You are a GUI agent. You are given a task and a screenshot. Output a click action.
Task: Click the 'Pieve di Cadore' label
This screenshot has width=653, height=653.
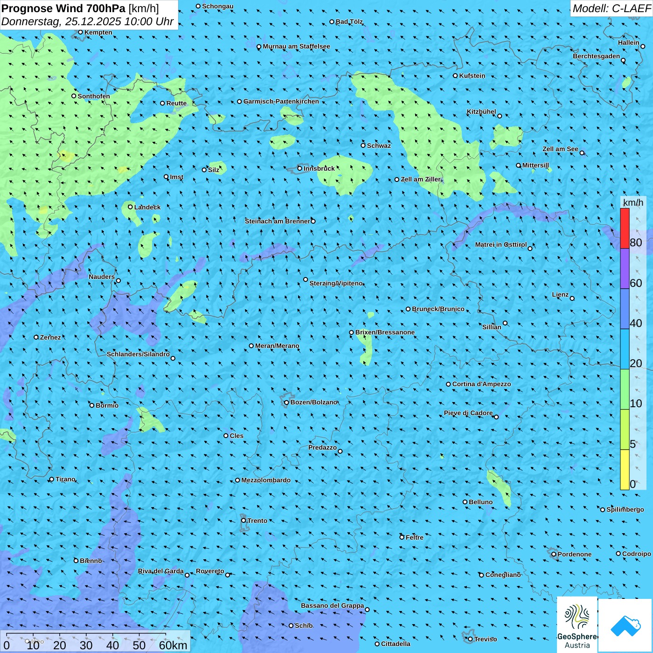[468, 413]
